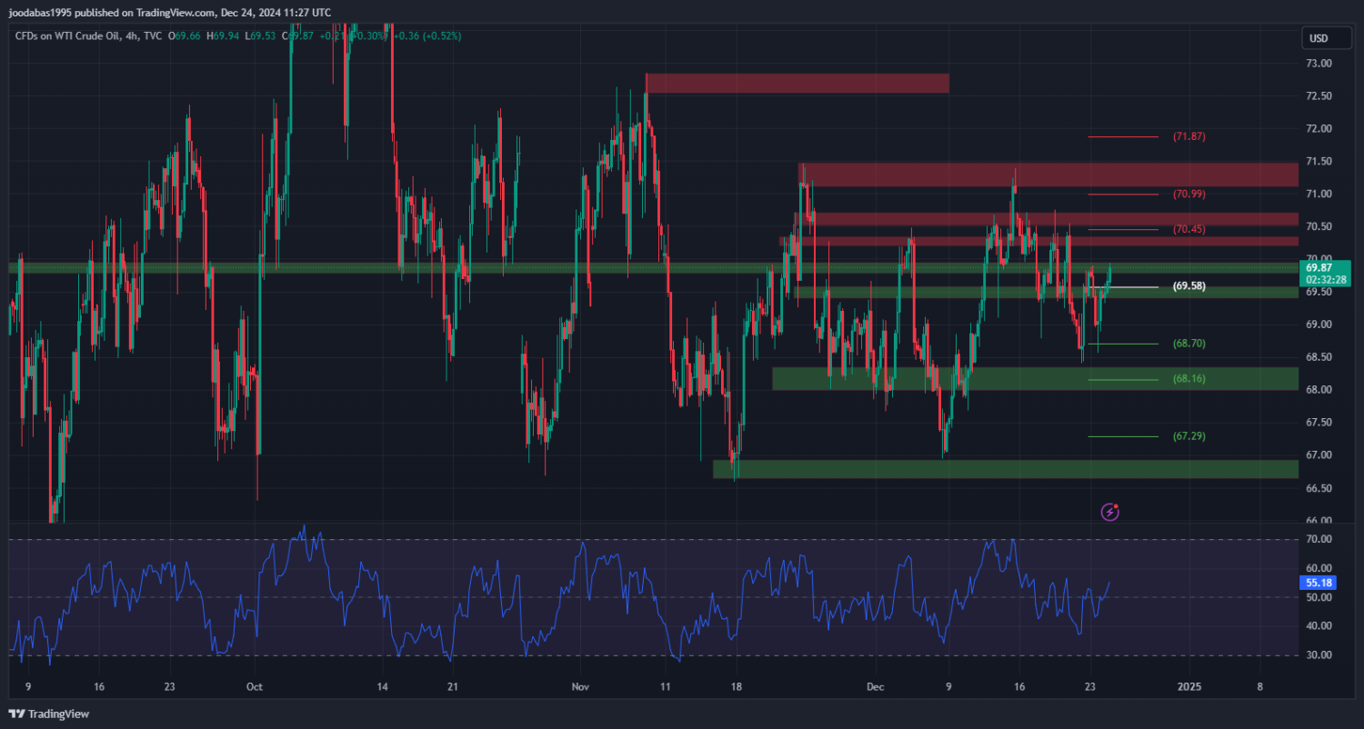Select the white (69.58) pivot level label
The image size is (1364, 729).
(x=1188, y=286)
